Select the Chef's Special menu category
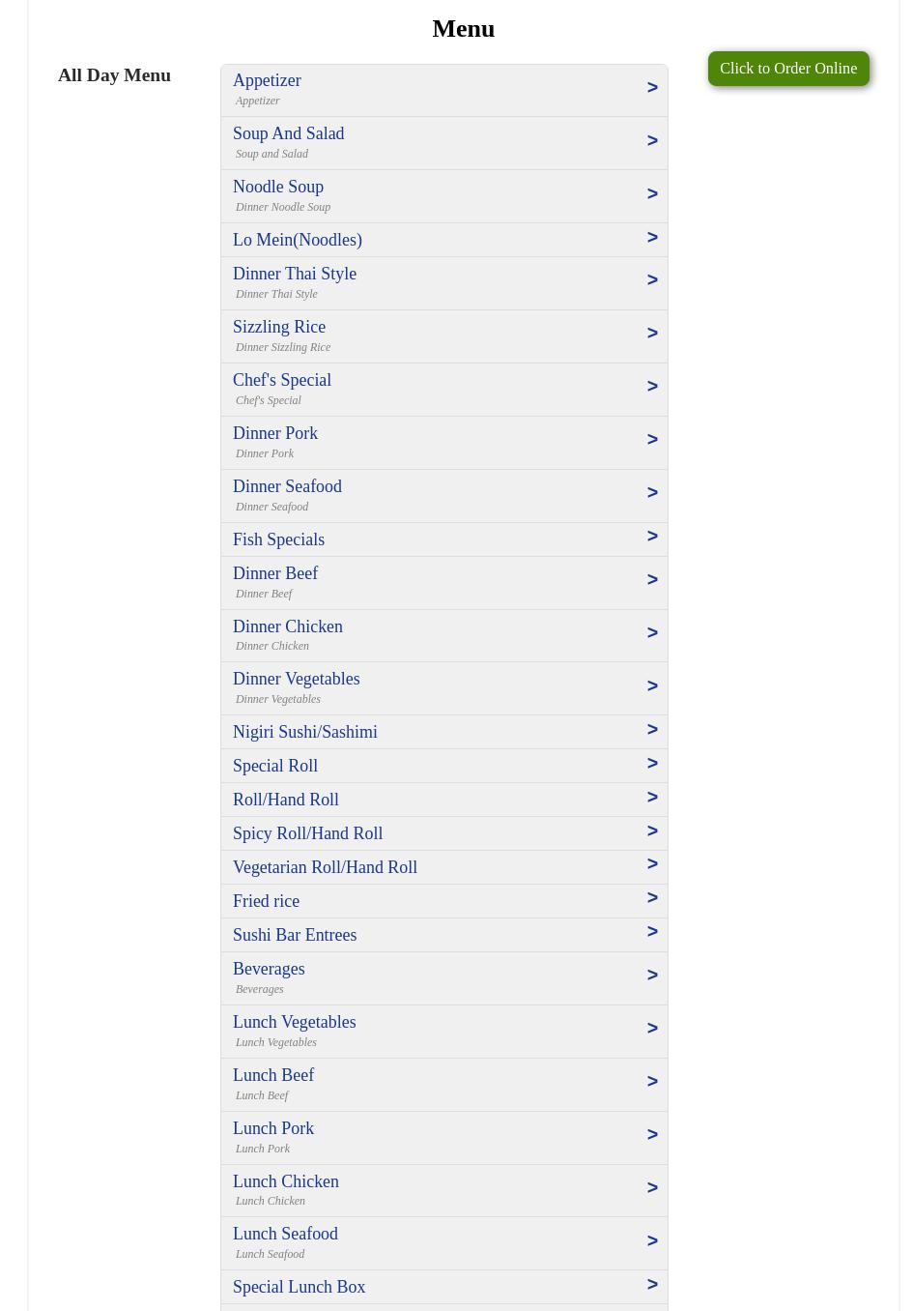The width and height of the screenshot is (913, 1311). point(282,380)
